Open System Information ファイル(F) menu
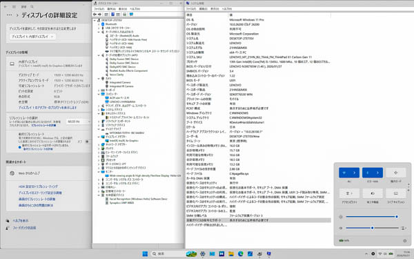 (191, 9)
